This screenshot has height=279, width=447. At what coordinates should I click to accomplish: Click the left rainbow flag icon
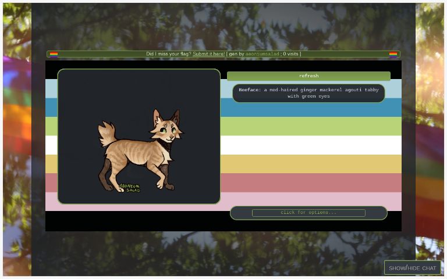54,54
